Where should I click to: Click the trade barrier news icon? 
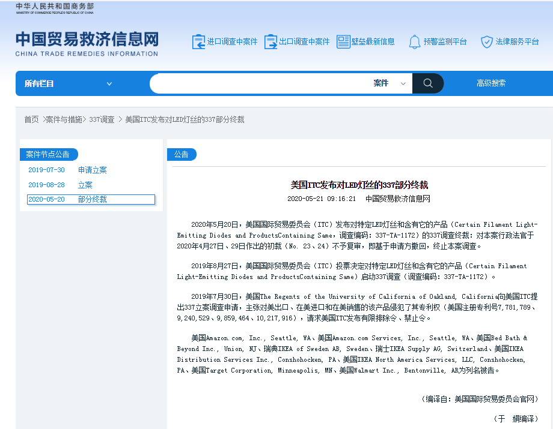(x=343, y=42)
